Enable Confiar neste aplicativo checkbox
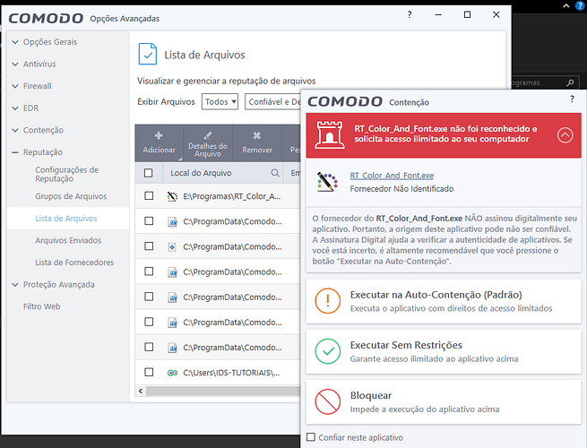Viewport: 587px width, 448px height. (311, 436)
